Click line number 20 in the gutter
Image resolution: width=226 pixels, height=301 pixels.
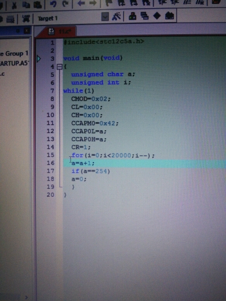(x=50, y=194)
